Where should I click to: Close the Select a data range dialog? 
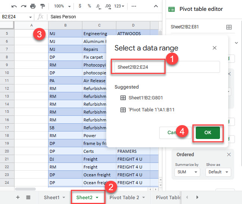[214, 48]
